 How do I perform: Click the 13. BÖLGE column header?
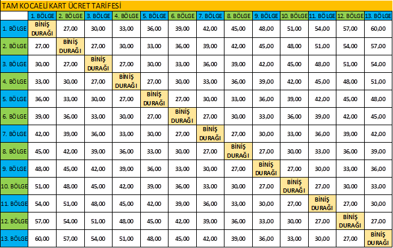(378, 14)
